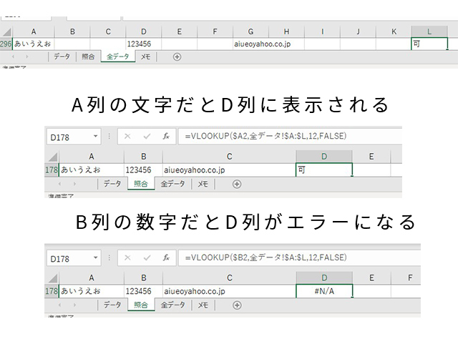The height and width of the screenshot is (344, 458).
Task: Expand Name Box dropdown beside the $B2 formula
Action: (x=96, y=257)
